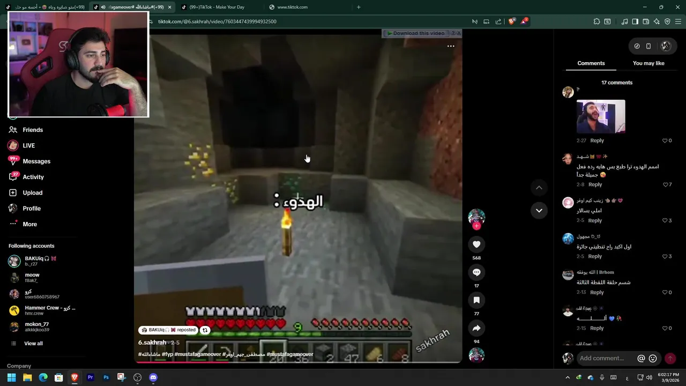Switch to the Comments tab
Viewport: 686px width, 386px height.
[x=591, y=63]
